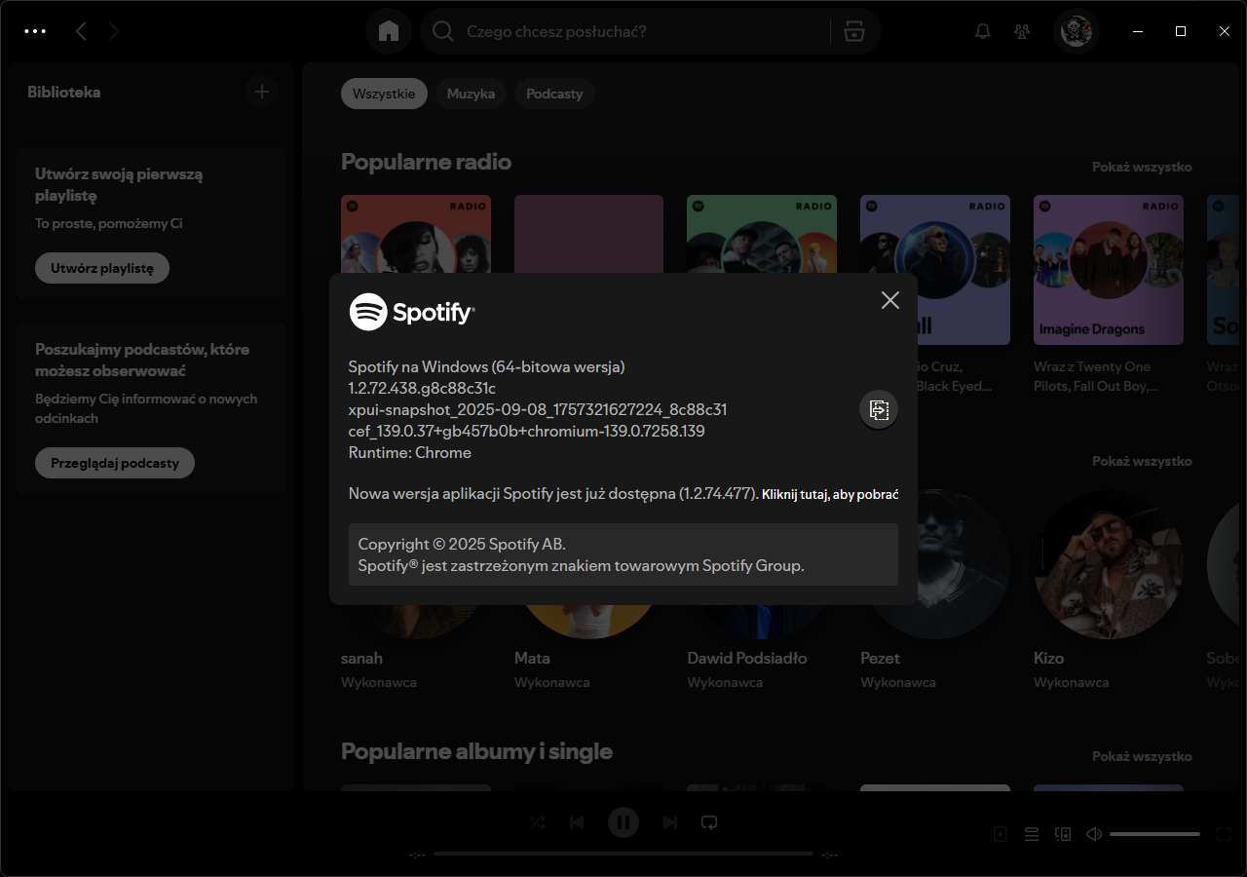
Task: Skip to the previous track
Action: tap(577, 822)
